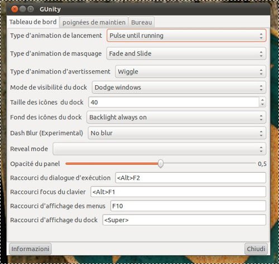Click the Taille des icônes du dock label
279x264 pixels.
pyautogui.click(x=47, y=102)
